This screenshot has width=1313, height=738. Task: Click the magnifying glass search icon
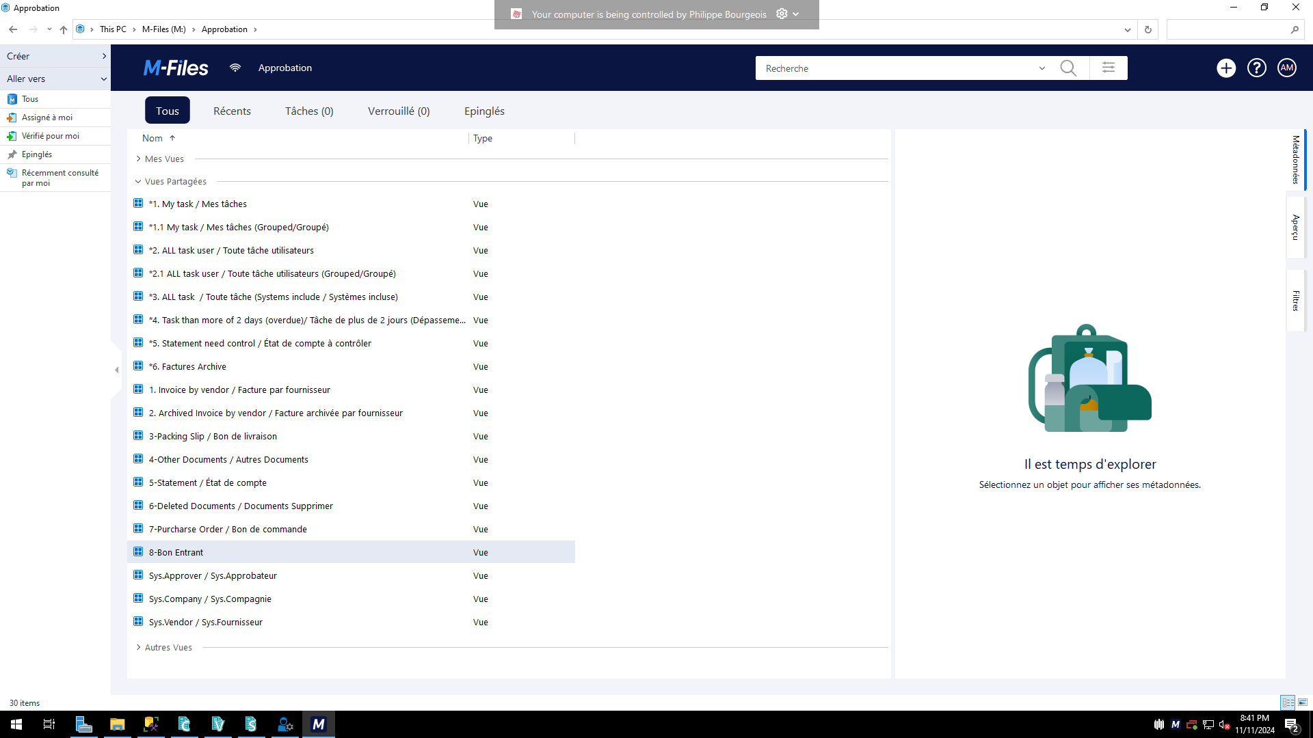[x=1067, y=68]
